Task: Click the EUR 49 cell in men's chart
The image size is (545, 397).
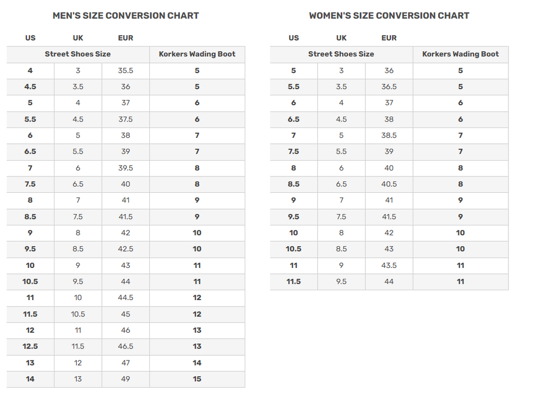Action: (125, 379)
